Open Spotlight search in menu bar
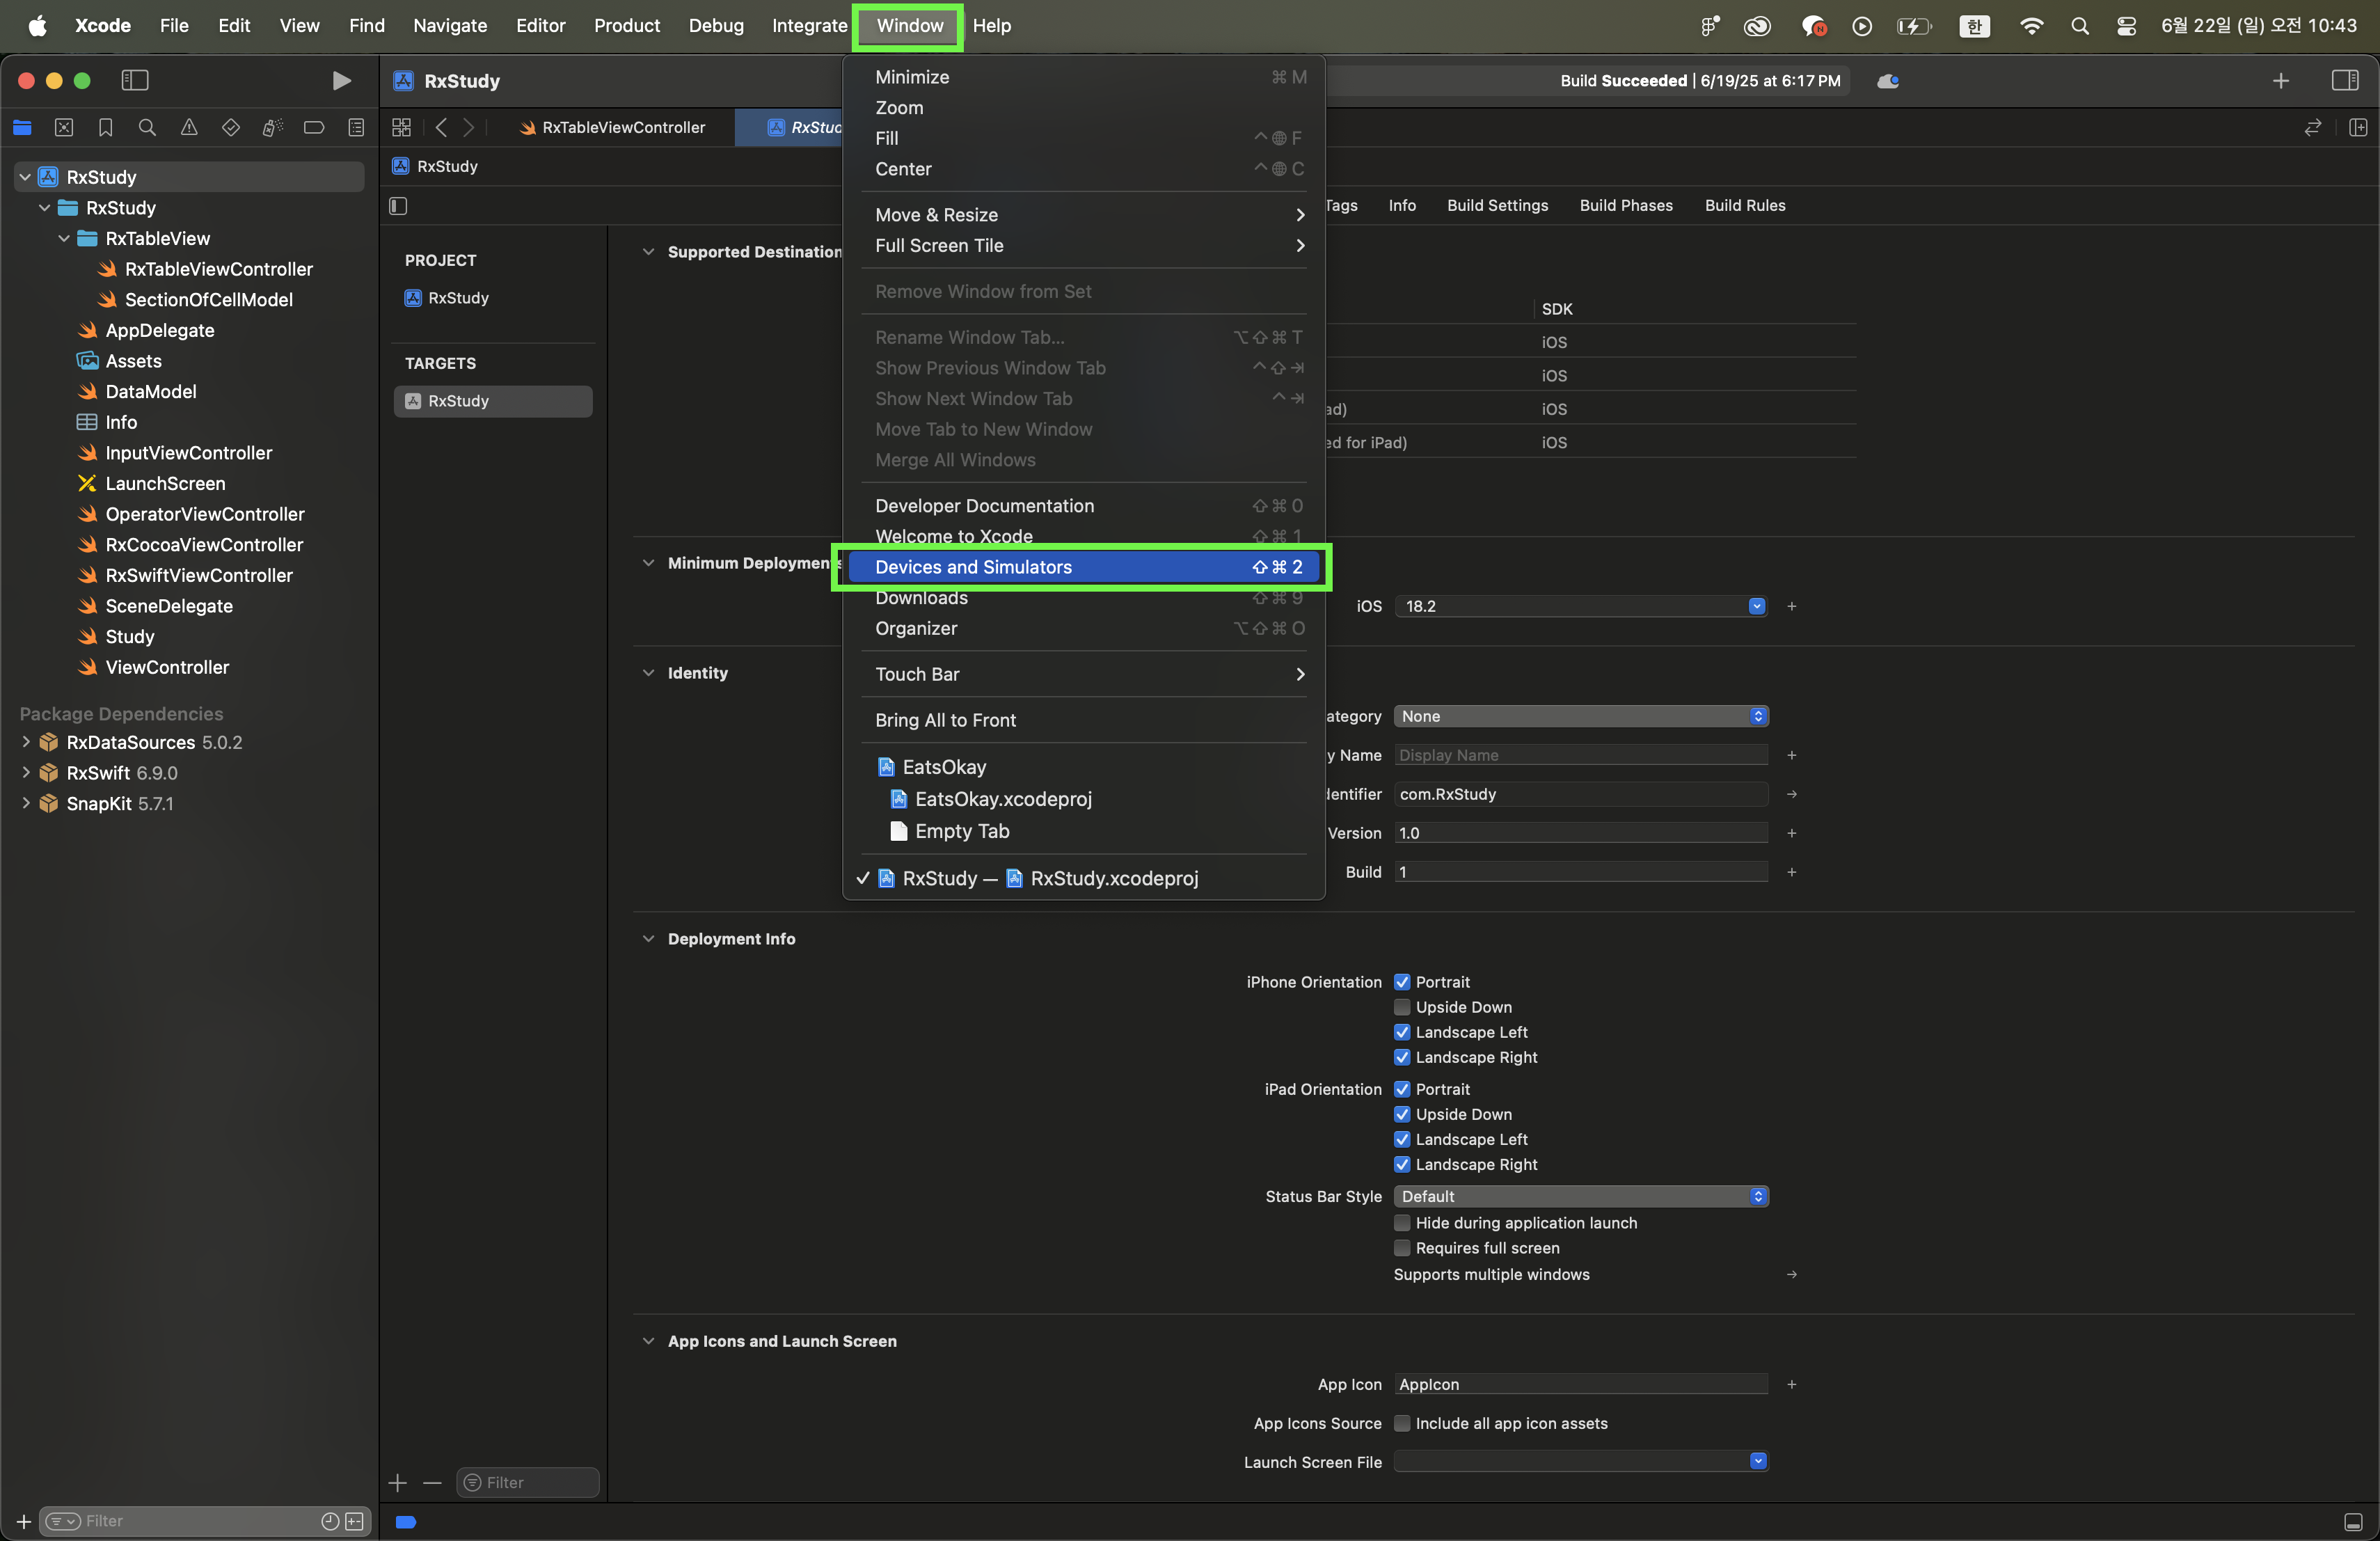 point(2080,26)
